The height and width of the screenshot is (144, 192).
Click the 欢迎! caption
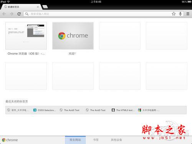(x=72, y=54)
